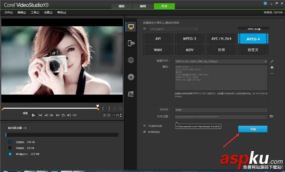
Task: Add a new custom profile with plus icon
Action: [x=272, y=67]
